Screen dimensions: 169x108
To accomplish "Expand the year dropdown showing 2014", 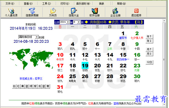I will click(68, 22).
